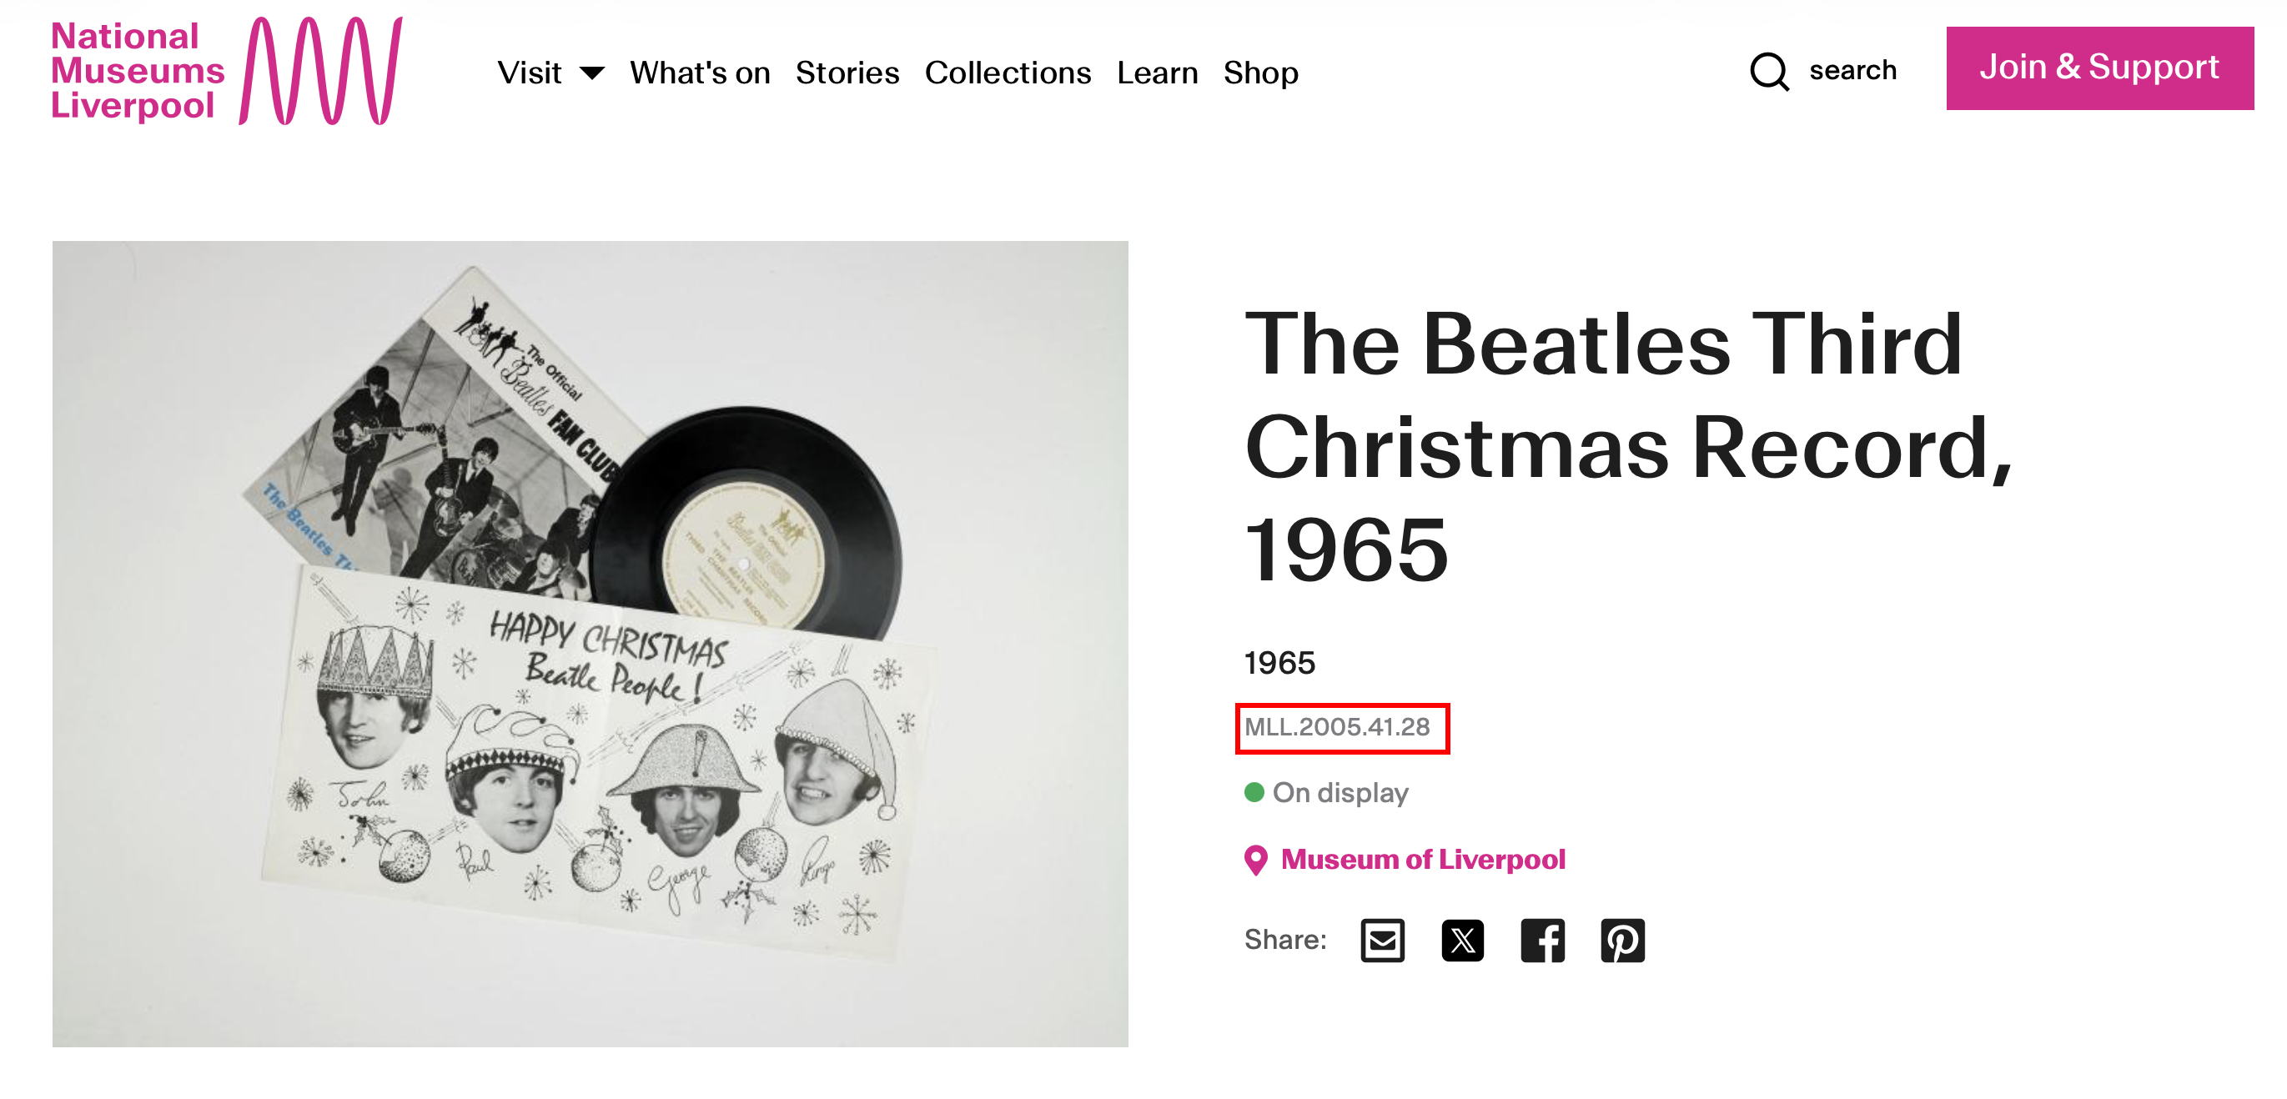Click the green On display status dot
The image size is (2287, 1099).
pyautogui.click(x=1254, y=792)
